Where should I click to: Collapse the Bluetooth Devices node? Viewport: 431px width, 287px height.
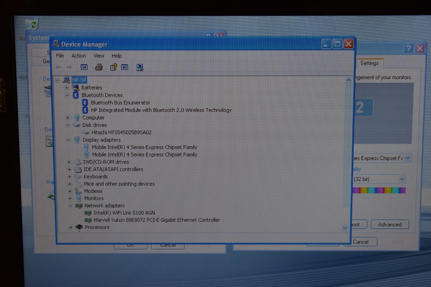[x=67, y=95]
